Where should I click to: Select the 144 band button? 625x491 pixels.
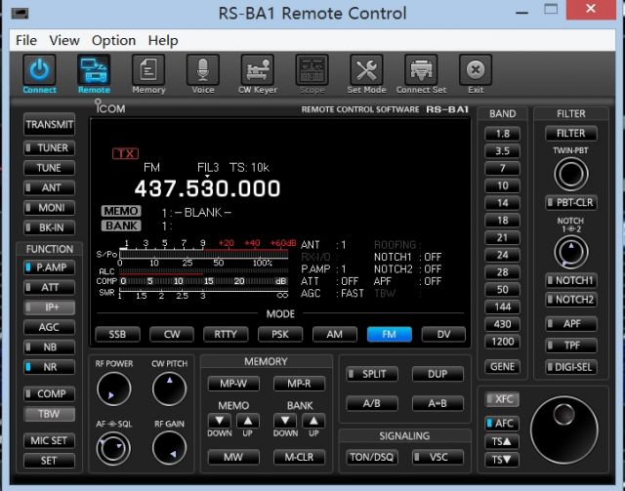(x=502, y=306)
